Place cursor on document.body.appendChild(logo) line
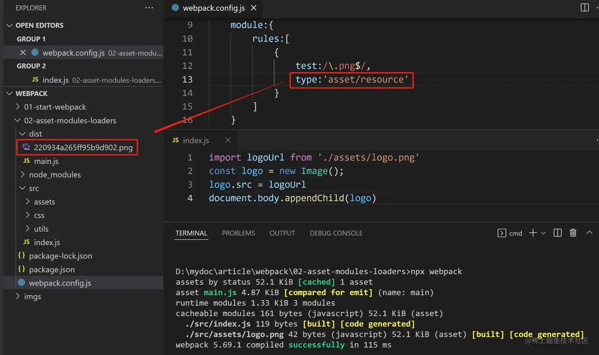The width and height of the screenshot is (599, 355). pyautogui.click(x=292, y=198)
